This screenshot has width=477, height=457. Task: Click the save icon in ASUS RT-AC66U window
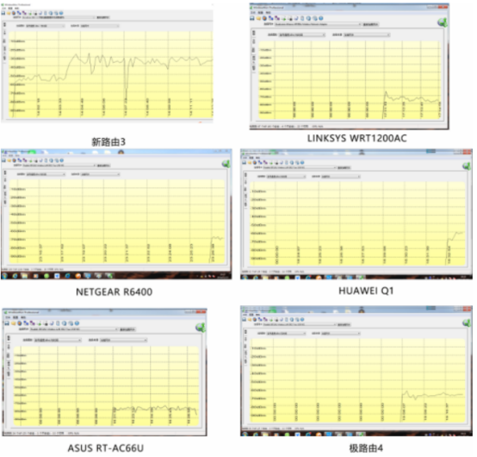(7, 323)
